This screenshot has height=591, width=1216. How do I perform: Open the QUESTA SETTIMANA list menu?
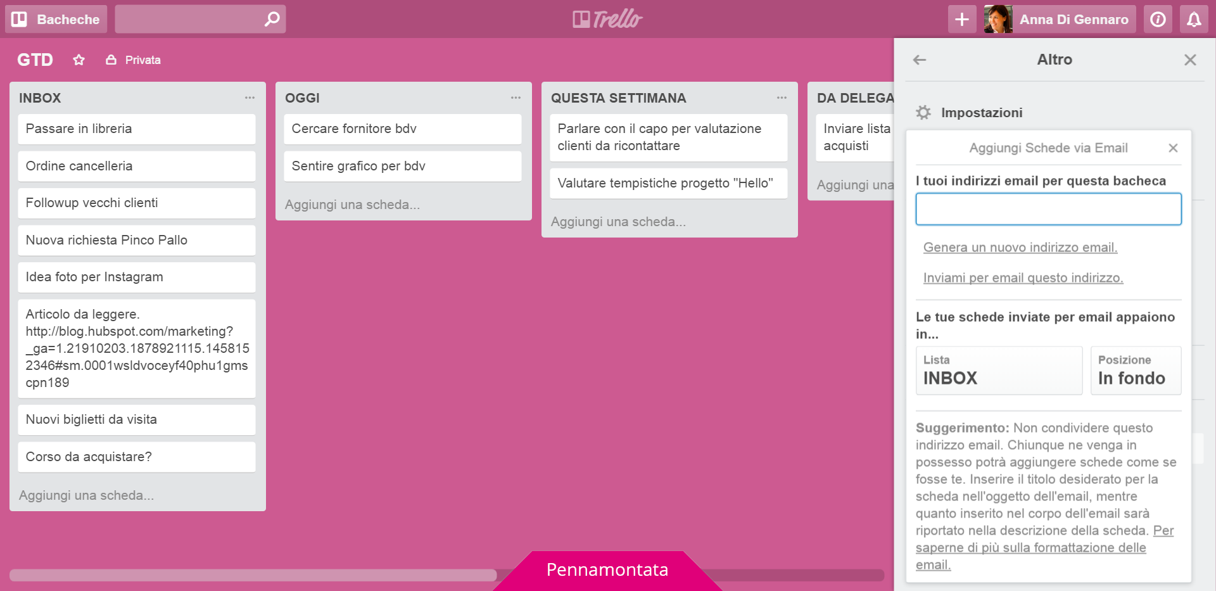click(x=781, y=98)
